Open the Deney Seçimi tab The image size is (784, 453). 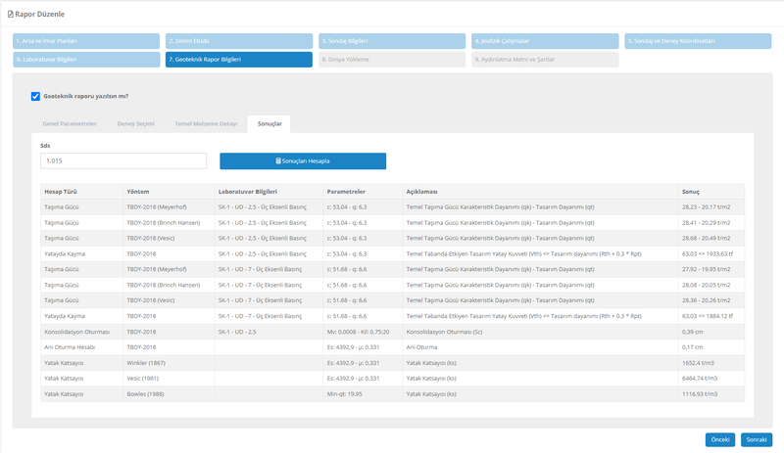coord(135,124)
